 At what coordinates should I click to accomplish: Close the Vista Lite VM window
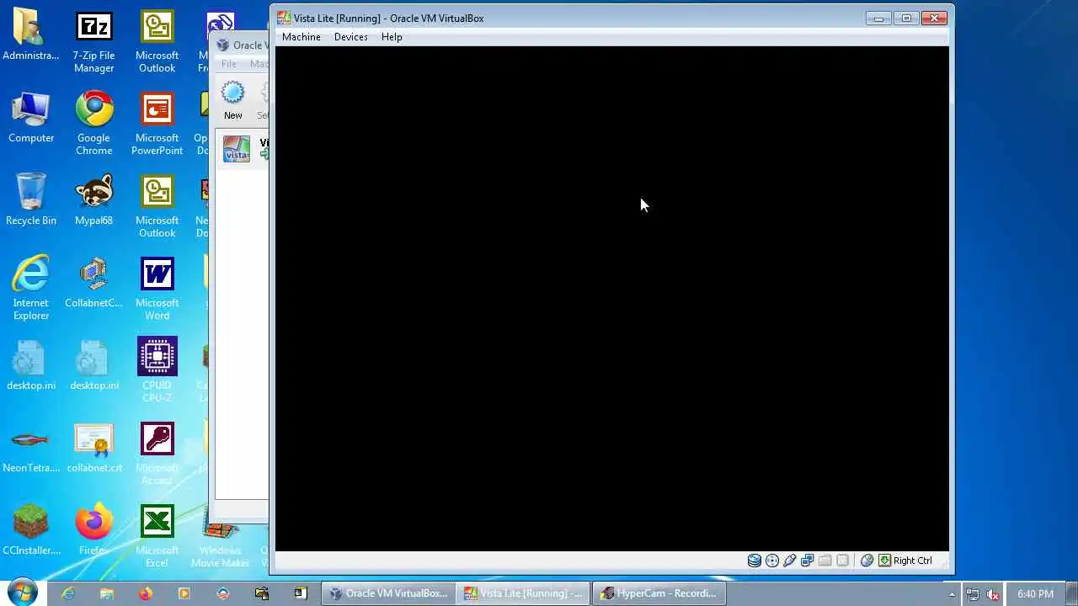coord(935,18)
